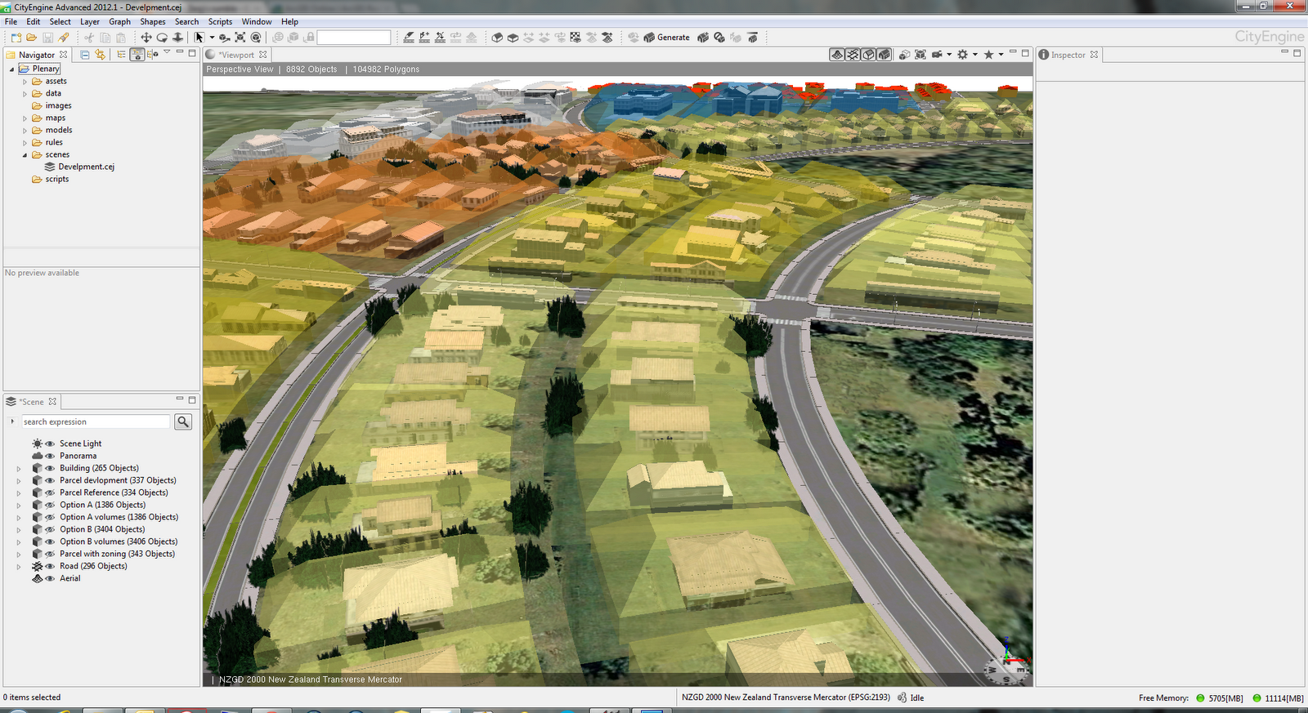Select the Pan (move) navigation tool
1308x713 pixels.
[x=146, y=38]
